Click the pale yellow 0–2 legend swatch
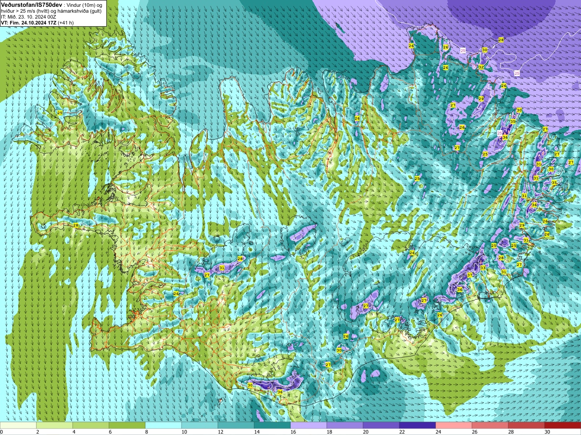This screenshot has height=435, width=581. (x=18, y=425)
